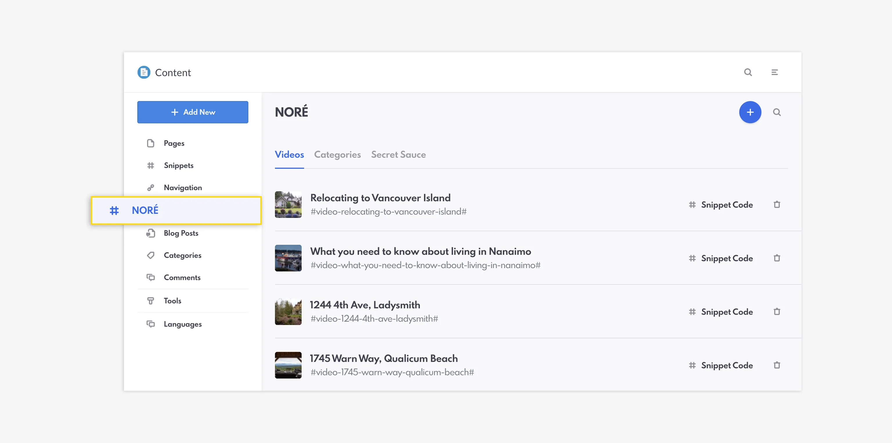Click the Tools icon in sidebar
The width and height of the screenshot is (892, 443).
(151, 301)
